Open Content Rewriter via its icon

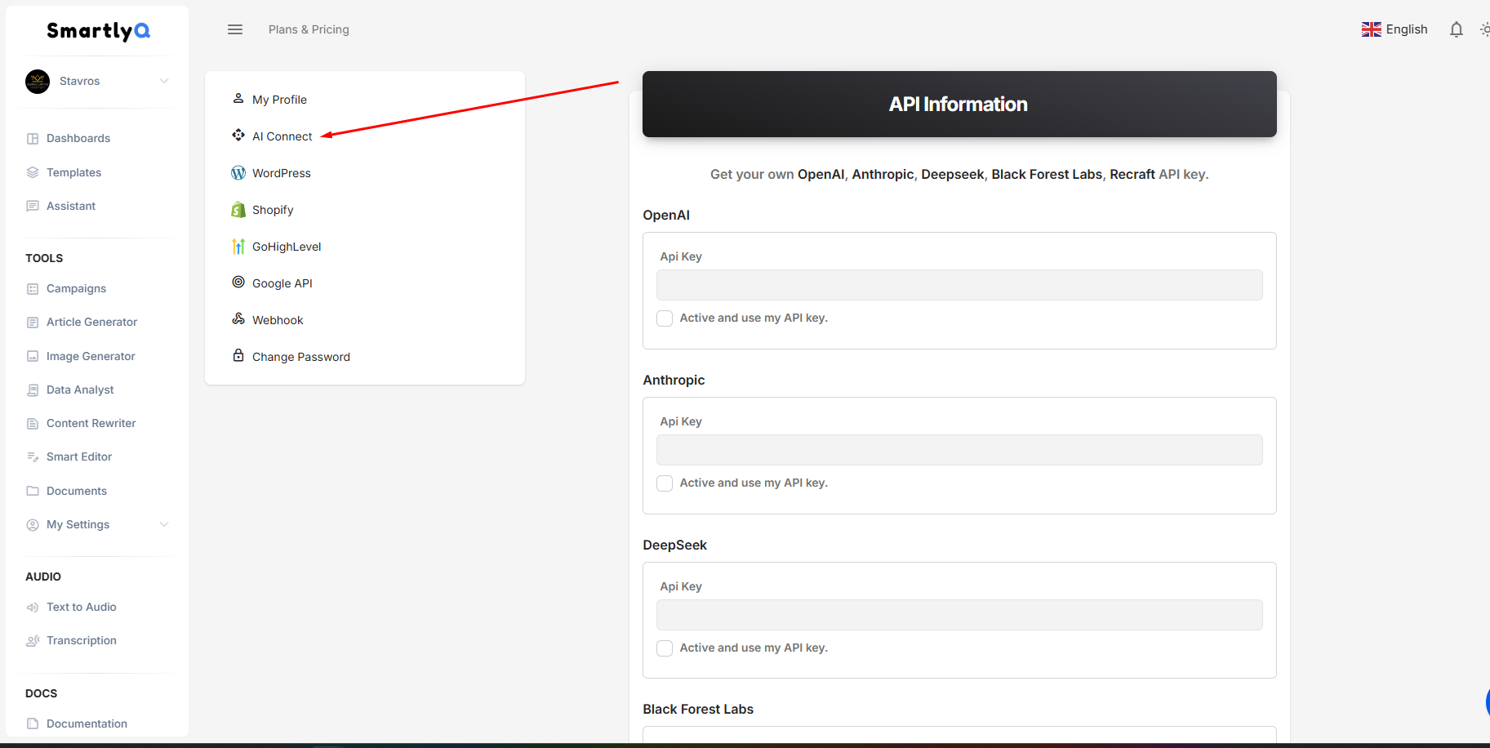(x=33, y=424)
